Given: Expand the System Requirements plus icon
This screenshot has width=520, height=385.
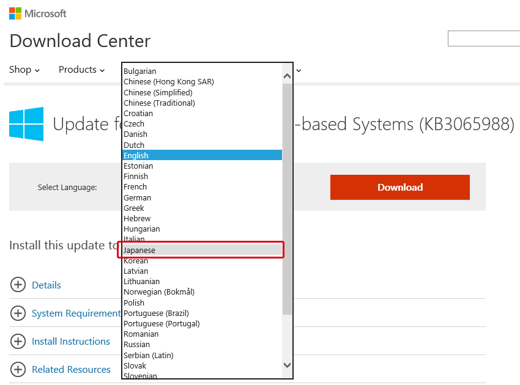Looking at the screenshot, I should coord(18,313).
